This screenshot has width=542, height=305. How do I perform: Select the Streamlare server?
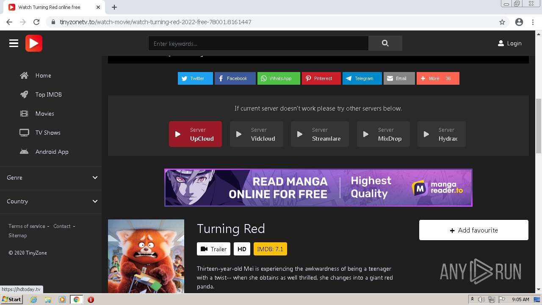320,134
